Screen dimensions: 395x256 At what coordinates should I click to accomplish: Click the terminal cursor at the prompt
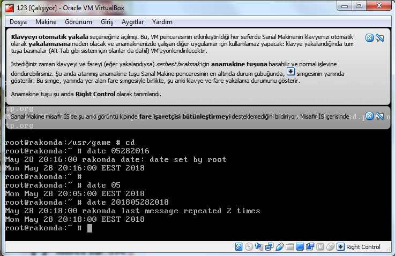(90, 228)
